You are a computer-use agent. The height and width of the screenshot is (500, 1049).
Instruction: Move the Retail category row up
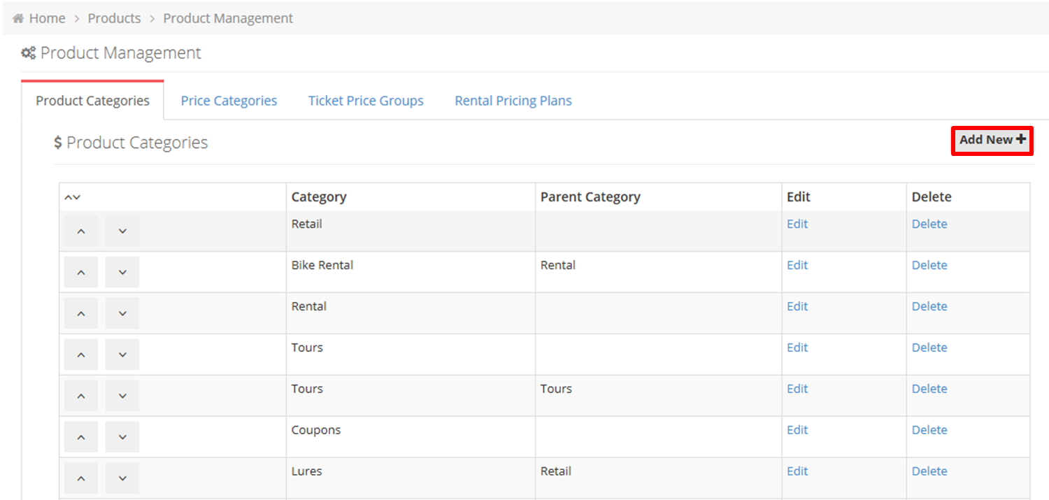pyautogui.click(x=81, y=231)
